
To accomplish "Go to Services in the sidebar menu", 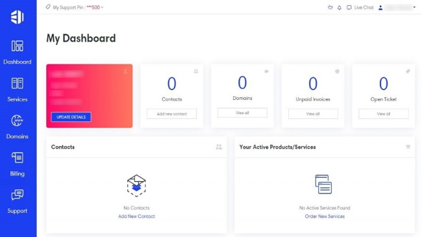I will coord(18,99).
